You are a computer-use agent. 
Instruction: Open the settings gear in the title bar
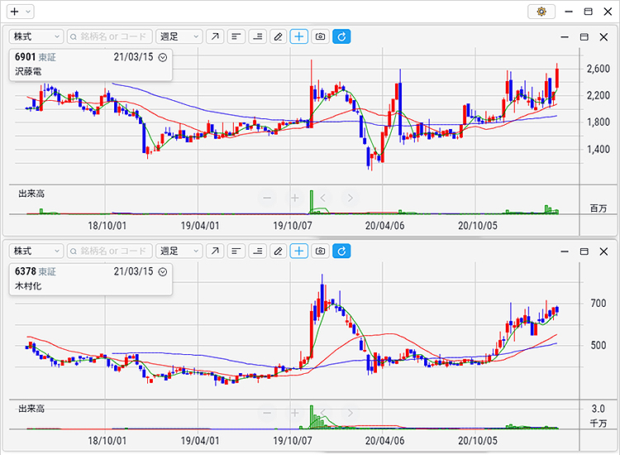click(x=541, y=12)
